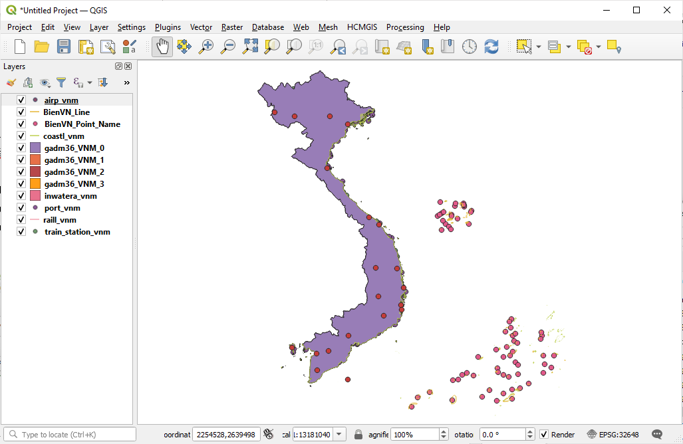The width and height of the screenshot is (683, 444).
Task: Toggle the gadm36_VNM_2 layer checkbox
Action: tap(21, 172)
